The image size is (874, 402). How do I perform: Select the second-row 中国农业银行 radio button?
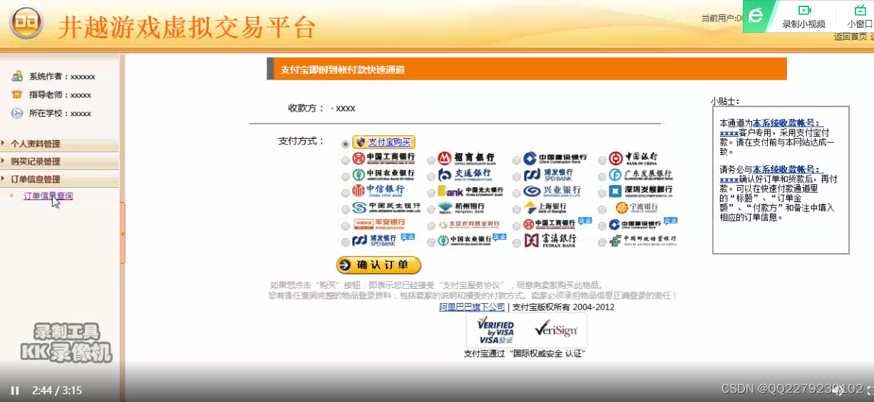coord(346,176)
